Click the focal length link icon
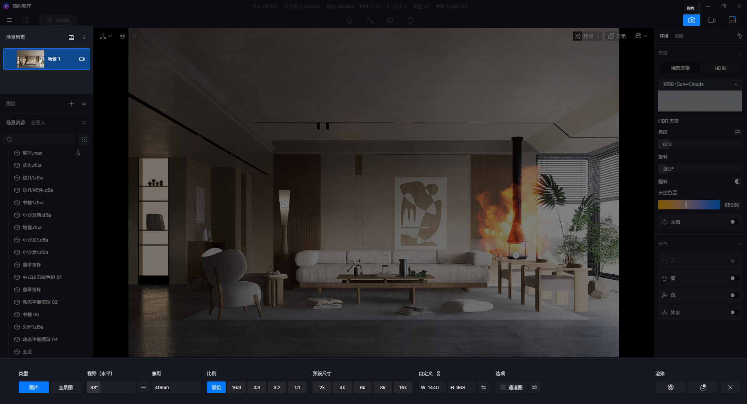This screenshot has width=747, height=404. point(144,387)
